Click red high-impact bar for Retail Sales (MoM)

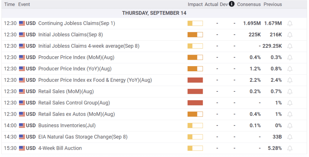tap(195, 91)
